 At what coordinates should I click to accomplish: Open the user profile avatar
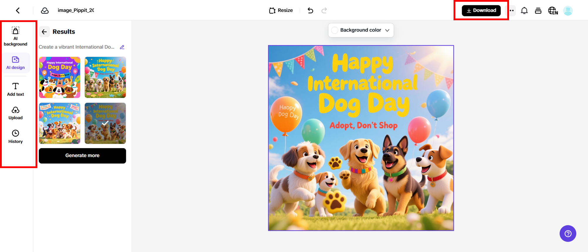[568, 11]
